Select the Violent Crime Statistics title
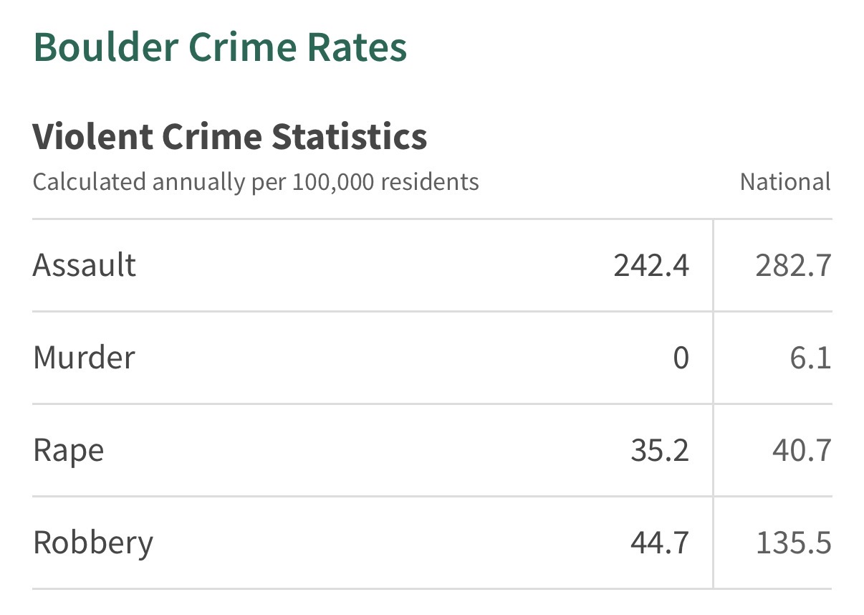The width and height of the screenshot is (864, 615). pos(230,136)
